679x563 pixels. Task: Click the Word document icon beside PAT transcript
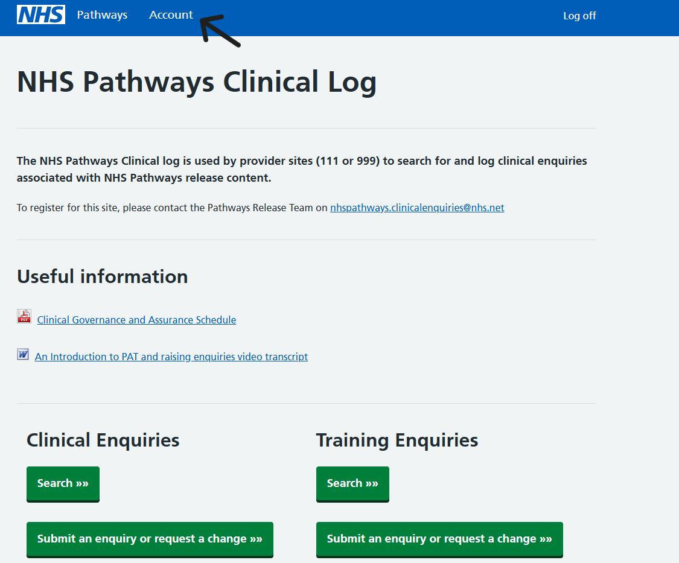23,354
